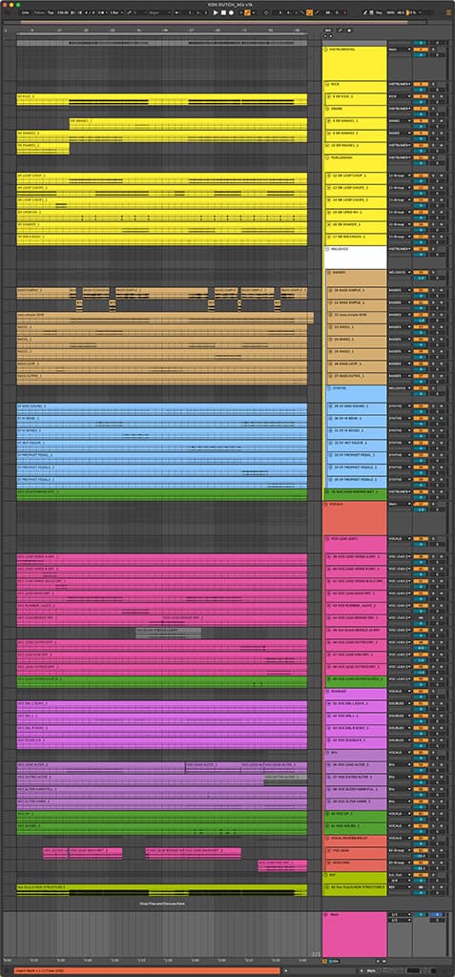Adjust the 8 DR KICK_1 track volume field

point(420,102)
